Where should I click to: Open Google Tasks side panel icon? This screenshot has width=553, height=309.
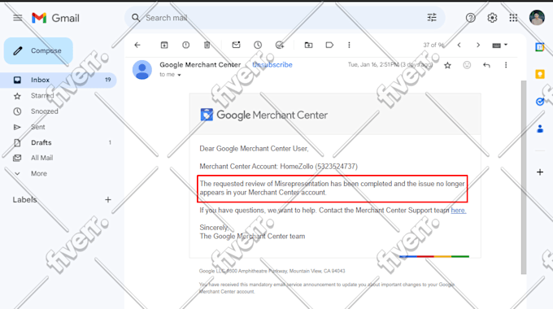[540, 102]
